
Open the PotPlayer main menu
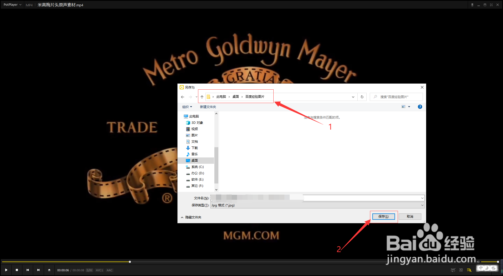(12, 5)
